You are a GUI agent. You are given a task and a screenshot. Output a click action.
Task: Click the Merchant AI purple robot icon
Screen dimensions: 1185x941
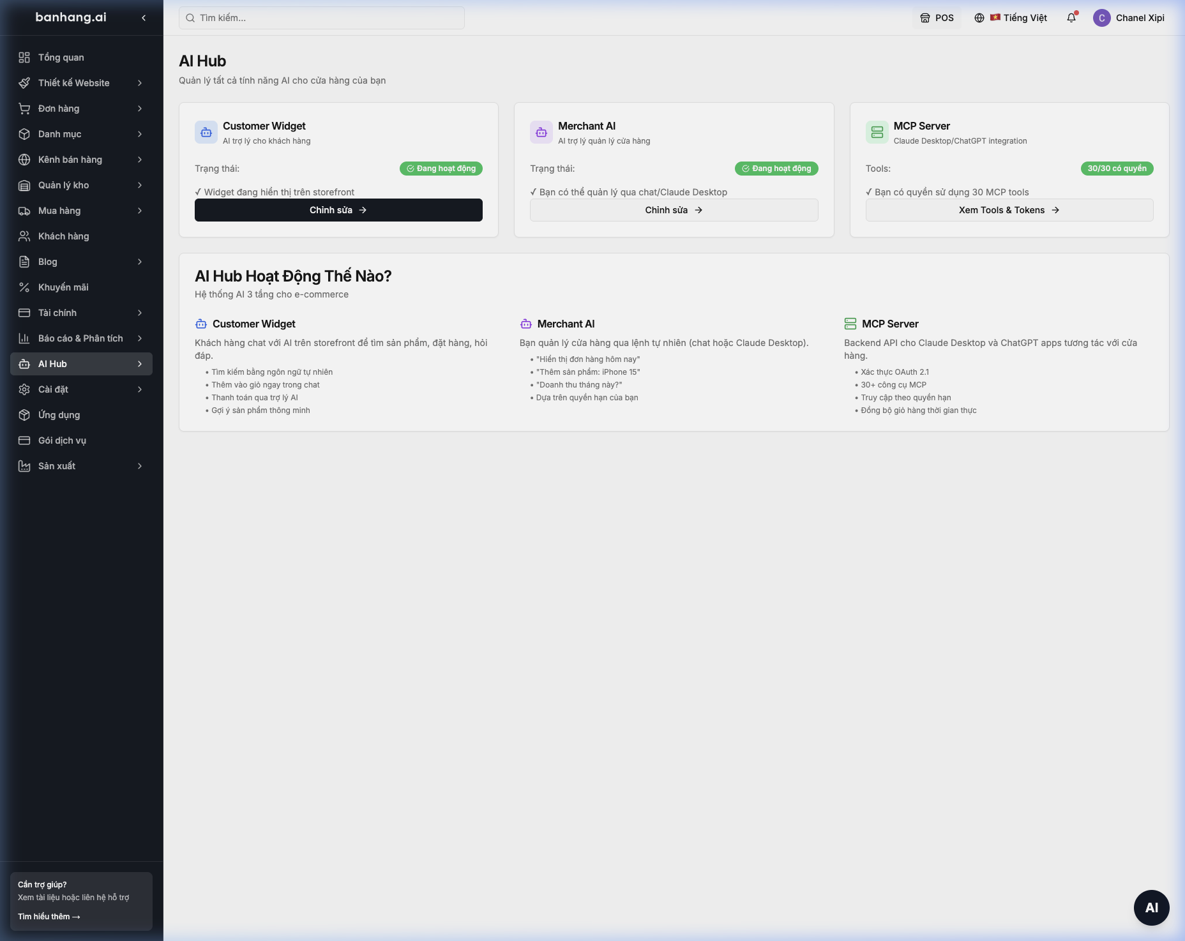coord(541,132)
